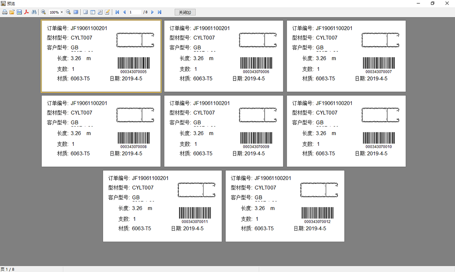
Task: Select the label with barcode 000343070012
Action: coord(285,206)
